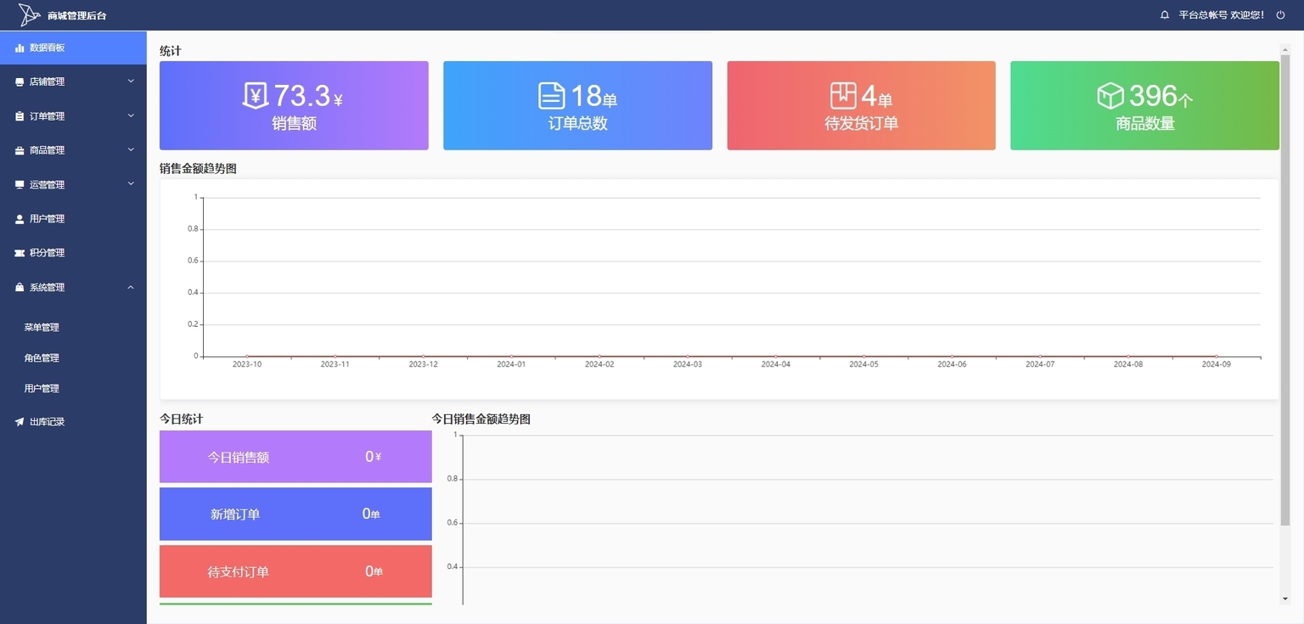
Task: Click the package icon on pending shipment card
Action: click(843, 96)
